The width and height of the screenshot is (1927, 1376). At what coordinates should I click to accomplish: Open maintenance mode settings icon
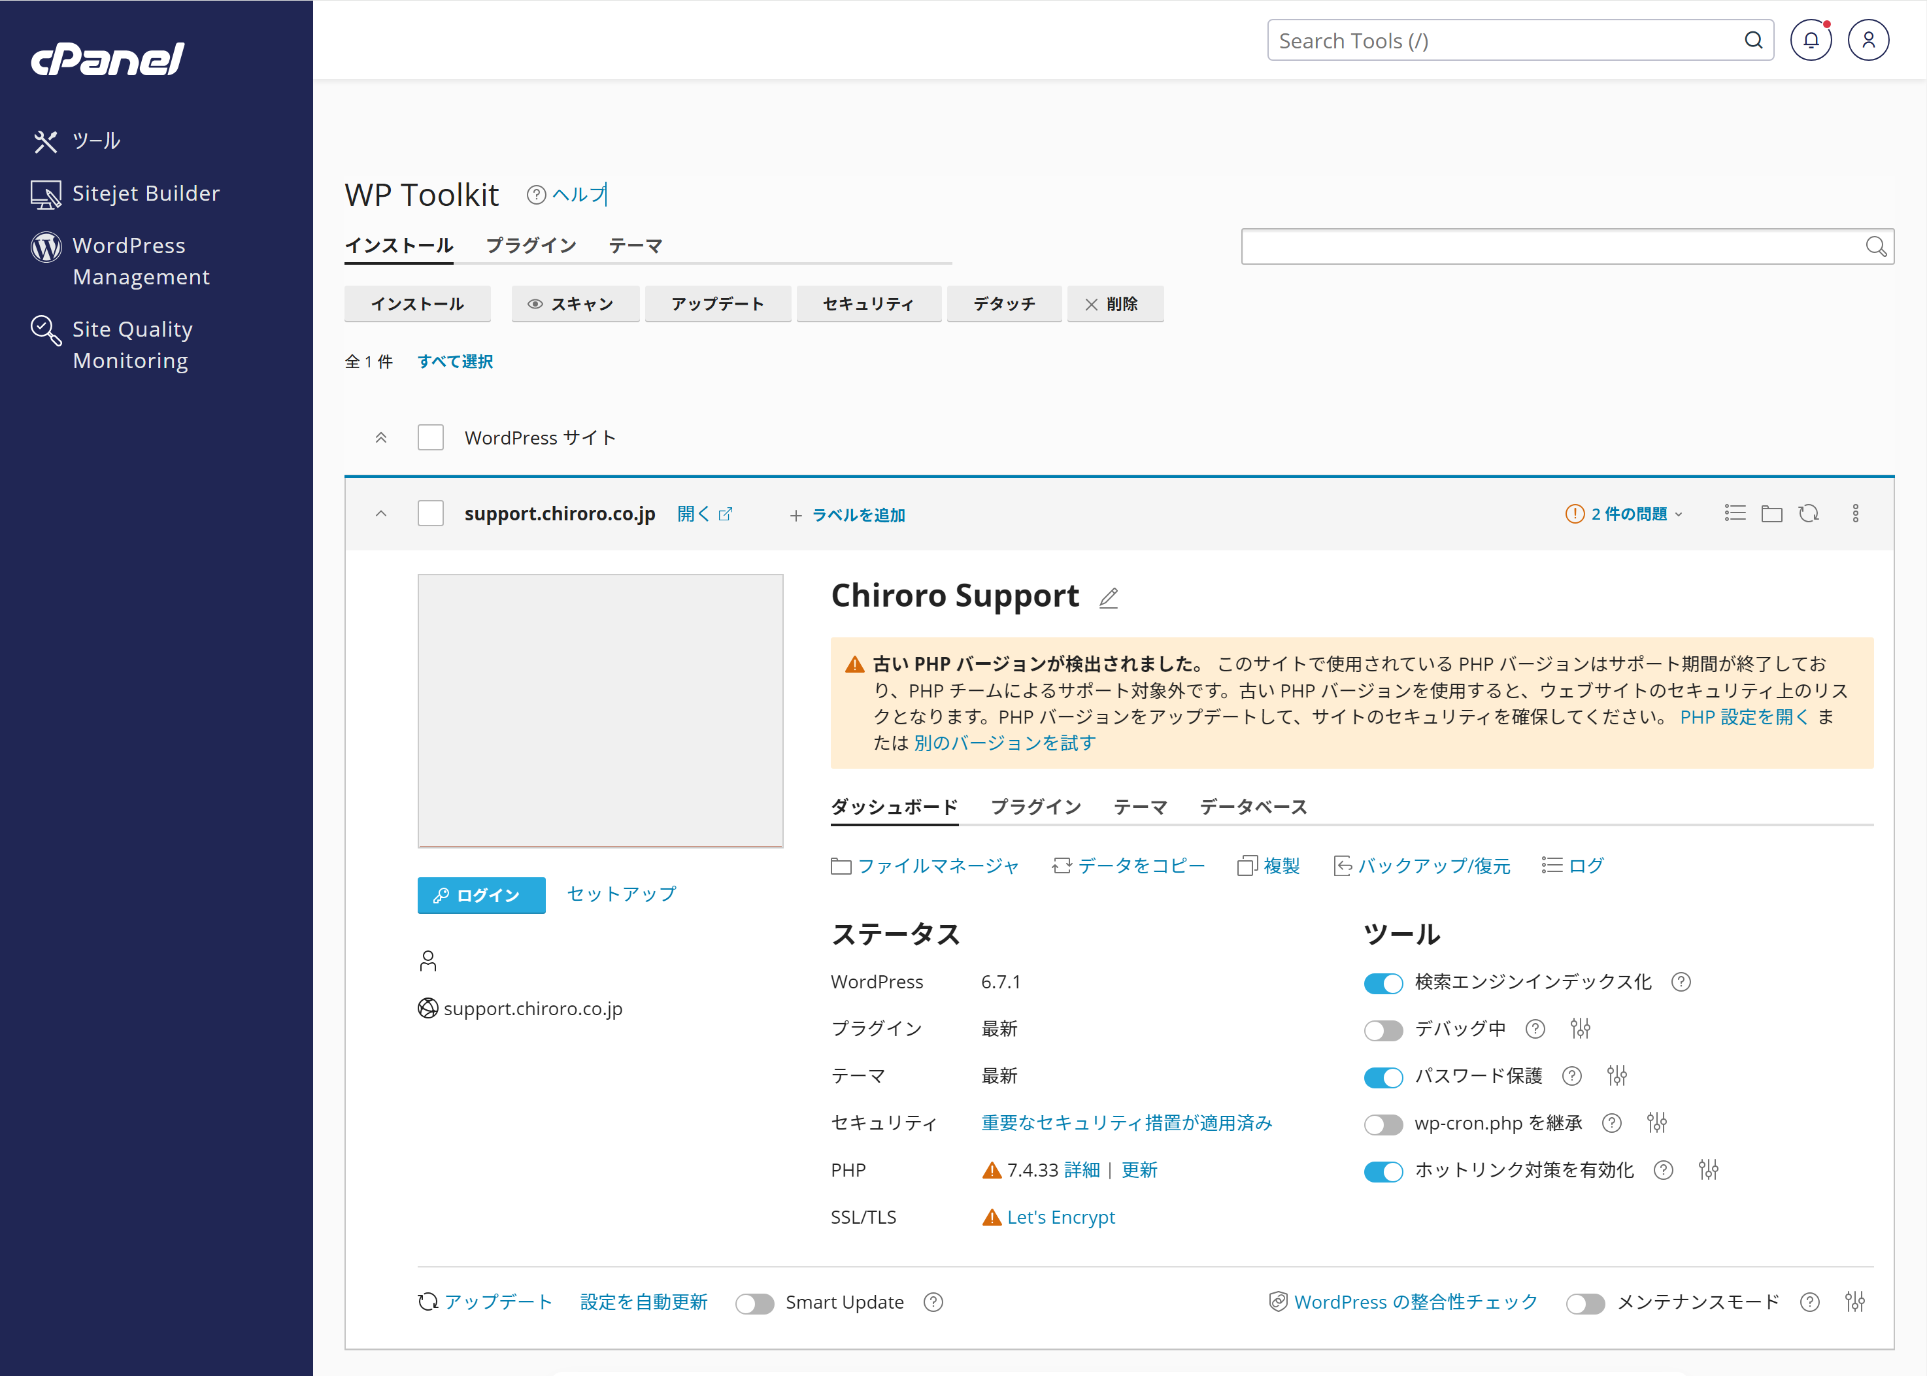click(x=1855, y=1302)
